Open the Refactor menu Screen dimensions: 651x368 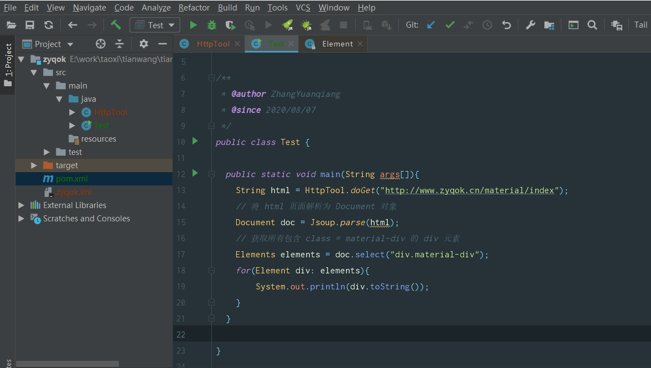[194, 8]
